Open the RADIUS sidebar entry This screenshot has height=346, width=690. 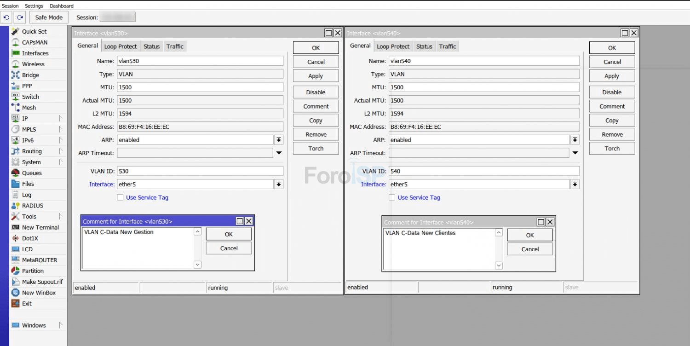tap(32, 206)
